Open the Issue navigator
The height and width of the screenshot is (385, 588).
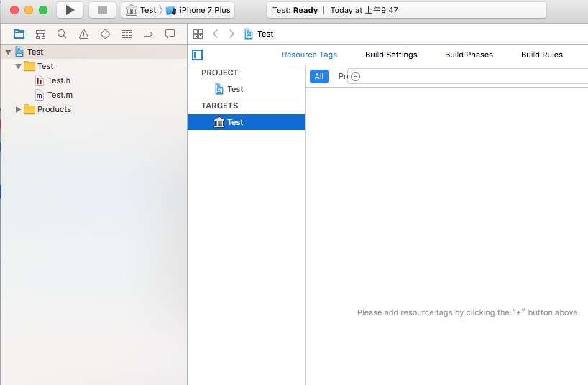(83, 34)
